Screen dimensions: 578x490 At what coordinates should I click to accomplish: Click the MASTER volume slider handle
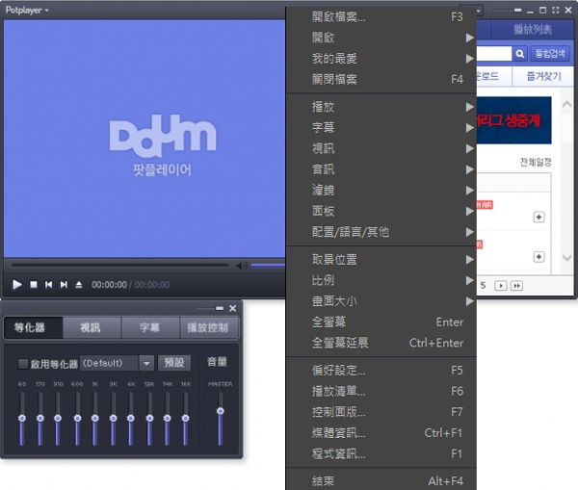221,411
